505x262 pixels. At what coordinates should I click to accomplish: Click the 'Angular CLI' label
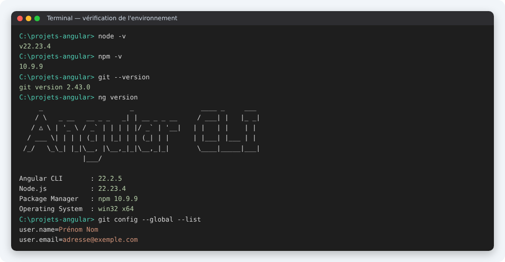(41, 179)
